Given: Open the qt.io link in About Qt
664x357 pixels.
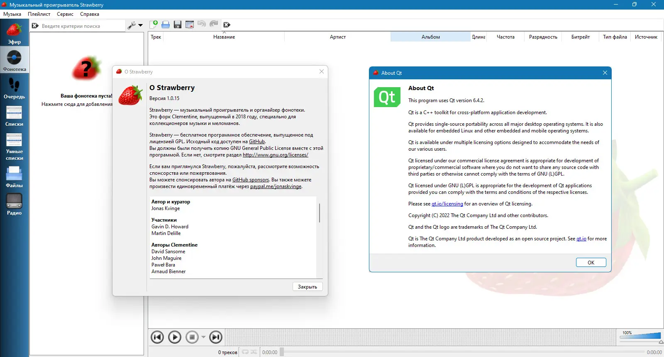Looking at the screenshot, I should pyautogui.click(x=581, y=239).
